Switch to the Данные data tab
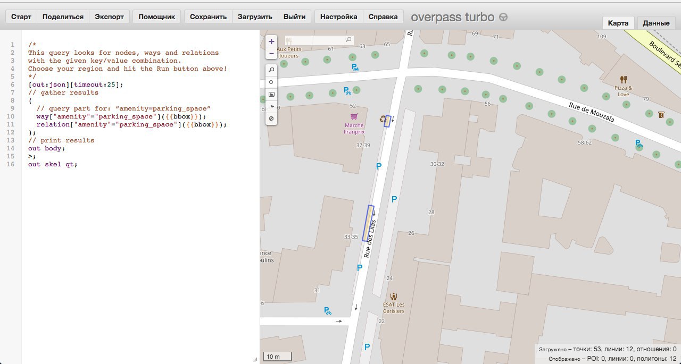The image size is (681, 364). pyautogui.click(x=656, y=23)
